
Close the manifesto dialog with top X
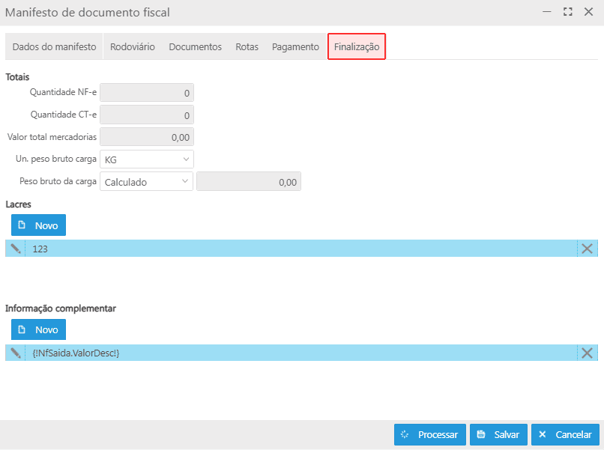pos(588,13)
